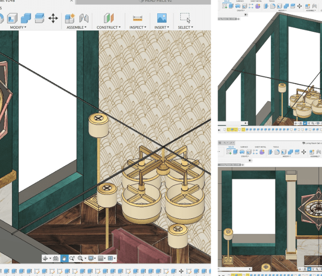Select the Move/Copy tool in the large toolbar

pos(53,18)
